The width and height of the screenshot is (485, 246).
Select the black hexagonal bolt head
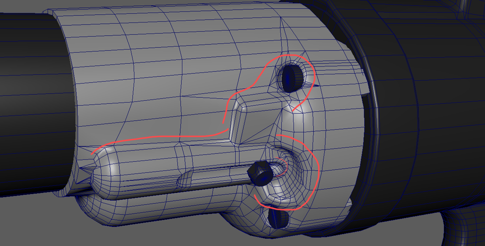click(261, 173)
